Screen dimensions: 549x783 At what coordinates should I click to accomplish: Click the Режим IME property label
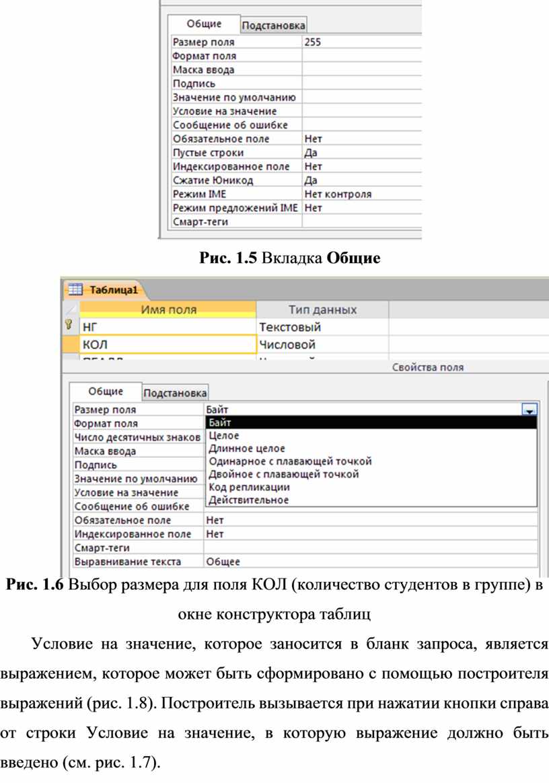coord(199,194)
